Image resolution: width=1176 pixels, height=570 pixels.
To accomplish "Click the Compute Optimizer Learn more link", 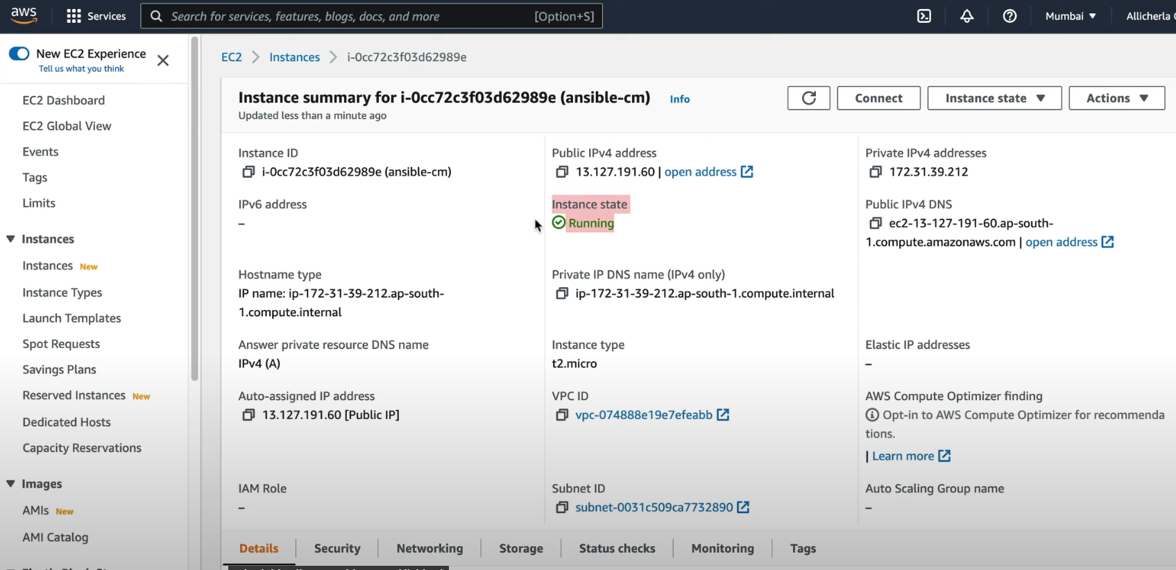I will [x=903, y=456].
